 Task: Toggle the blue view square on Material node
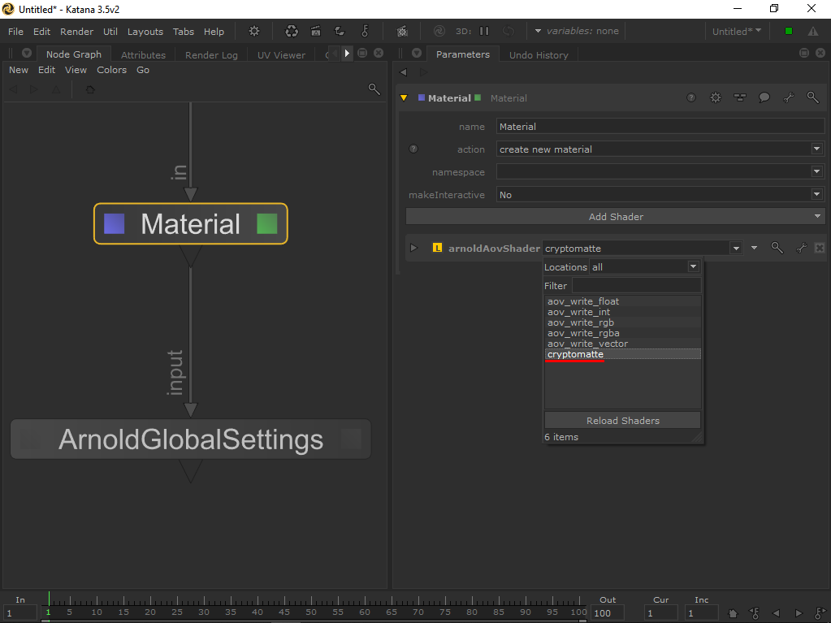115,224
